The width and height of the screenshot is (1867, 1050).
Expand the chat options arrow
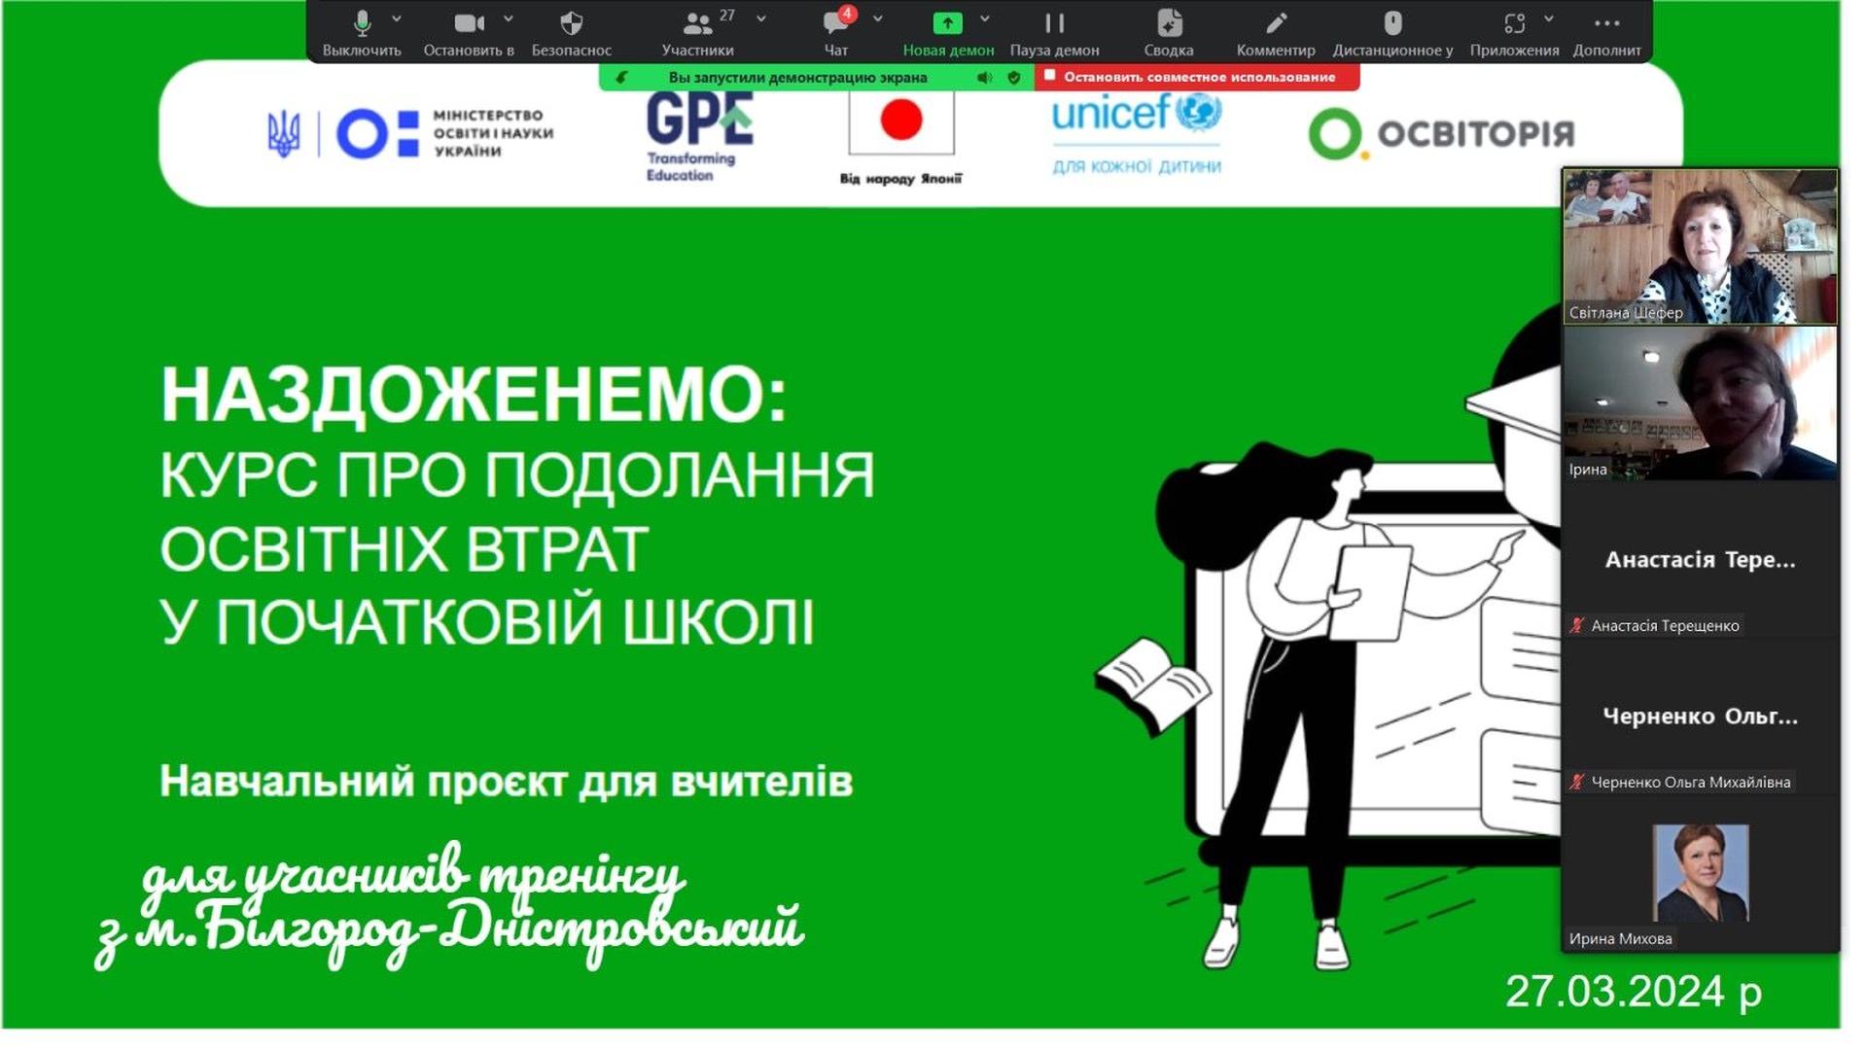tap(878, 18)
